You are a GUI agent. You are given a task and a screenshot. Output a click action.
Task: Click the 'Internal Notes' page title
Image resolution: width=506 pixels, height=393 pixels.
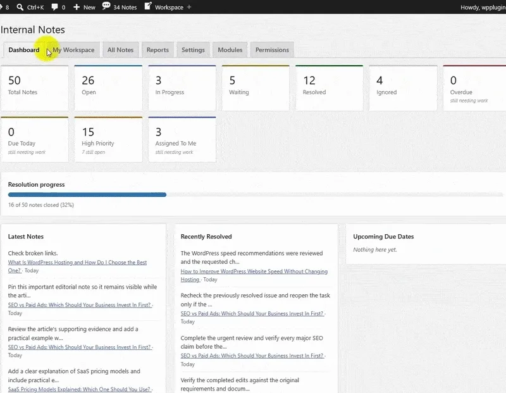[33, 30]
